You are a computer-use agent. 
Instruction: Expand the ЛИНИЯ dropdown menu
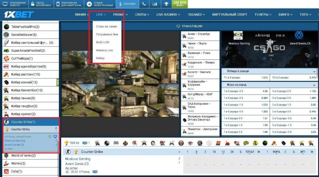pos(82,14)
